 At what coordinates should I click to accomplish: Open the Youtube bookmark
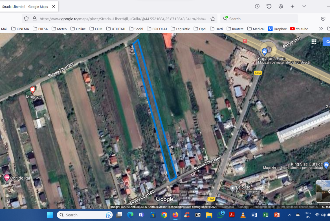[299, 29]
